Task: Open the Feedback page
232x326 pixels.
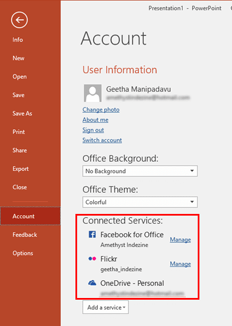Action: coord(25,234)
